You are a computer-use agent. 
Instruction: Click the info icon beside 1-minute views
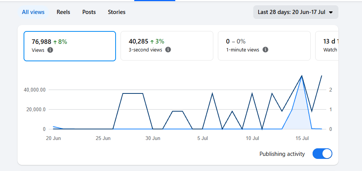(x=265, y=50)
